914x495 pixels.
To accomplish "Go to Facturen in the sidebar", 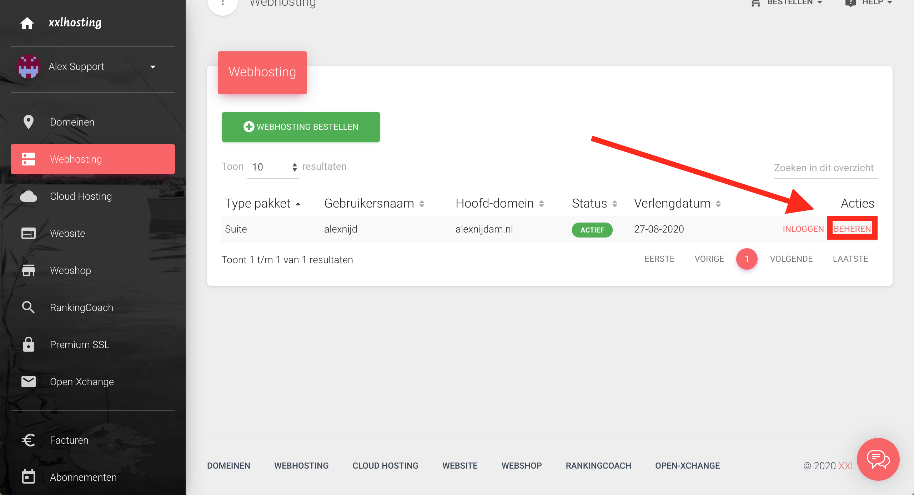I will pyautogui.click(x=93, y=440).
